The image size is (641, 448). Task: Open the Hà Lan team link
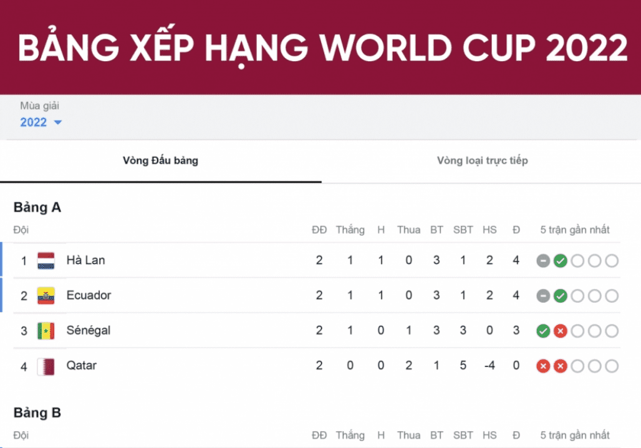[85, 260]
